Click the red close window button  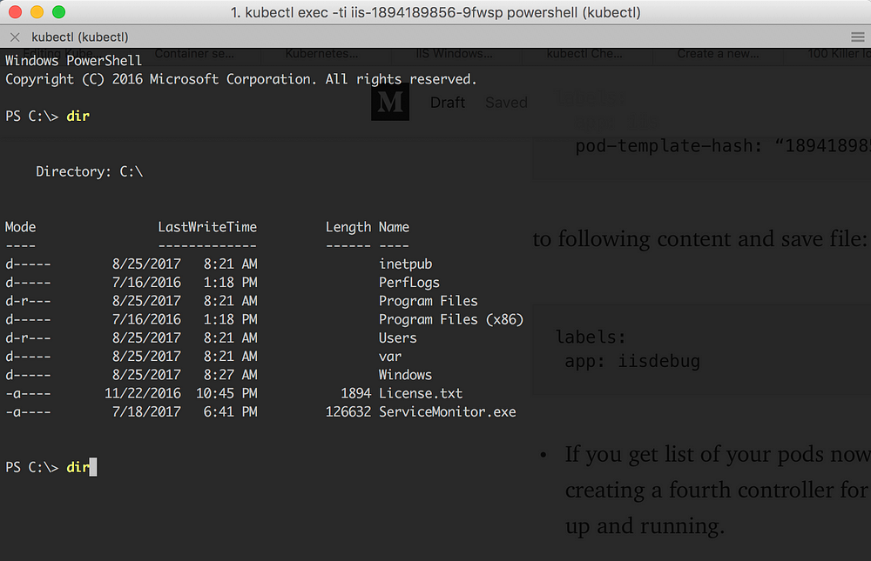coord(15,12)
